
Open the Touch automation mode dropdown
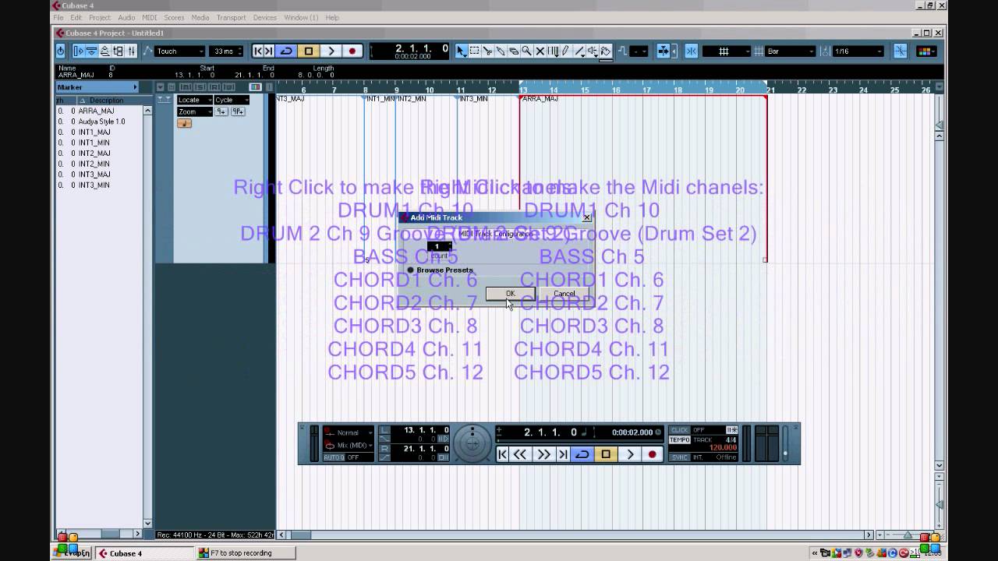tap(180, 51)
